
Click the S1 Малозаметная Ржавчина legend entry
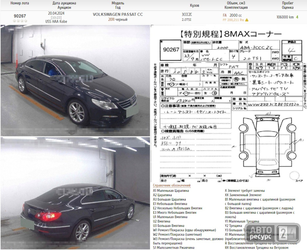(x=174, y=248)
